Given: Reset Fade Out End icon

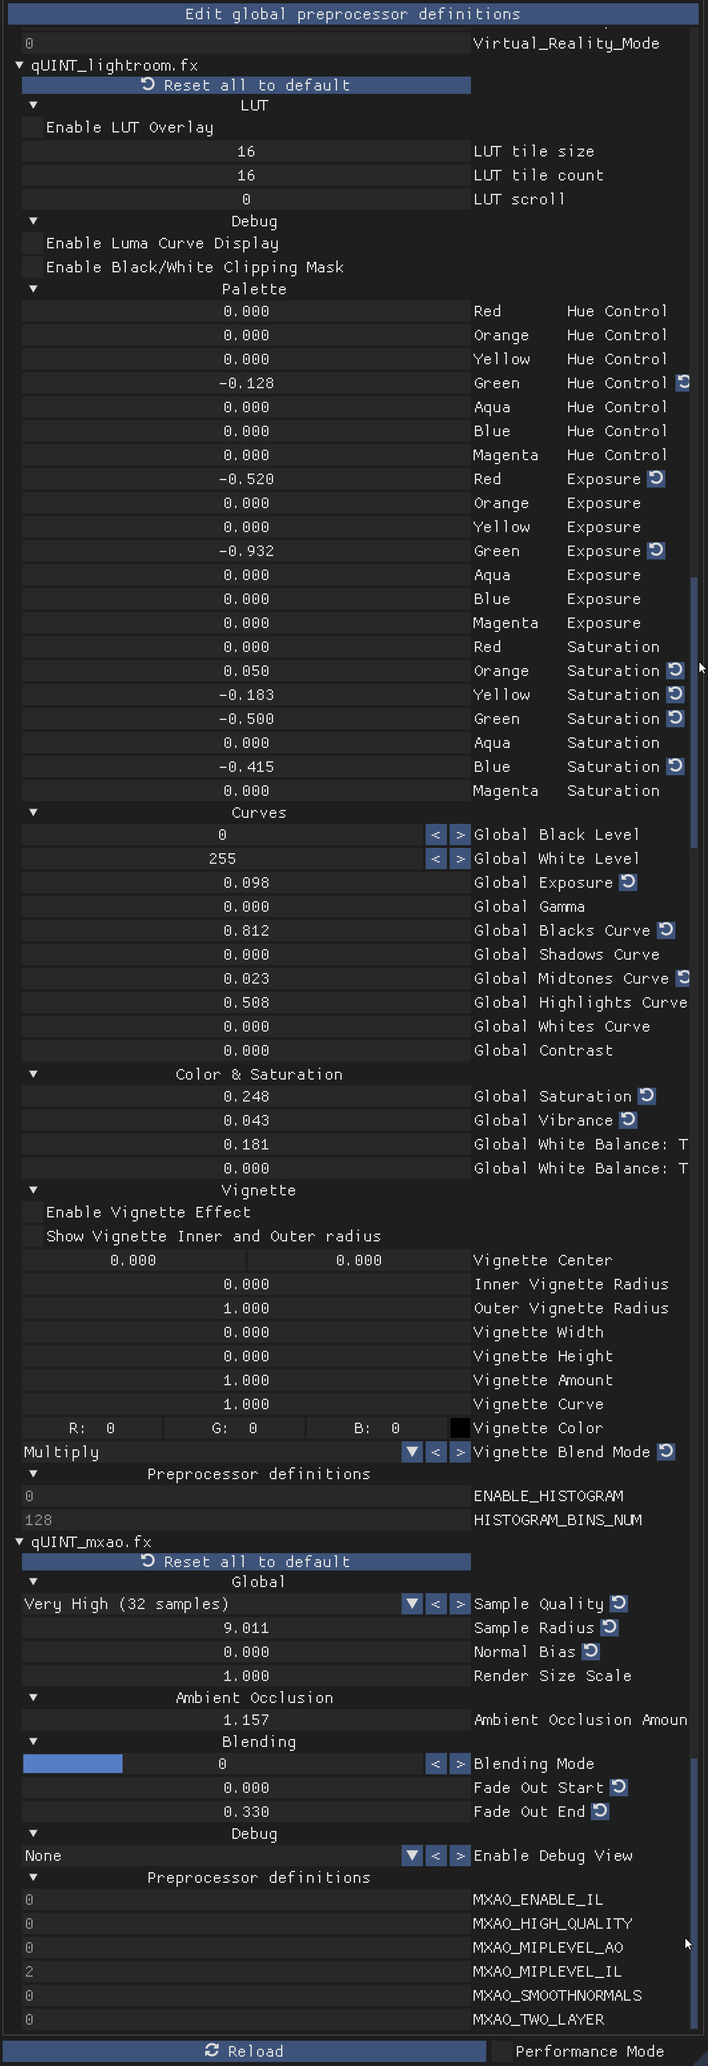Looking at the screenshot, I should pyautogui.click(x=599, y=1812).
